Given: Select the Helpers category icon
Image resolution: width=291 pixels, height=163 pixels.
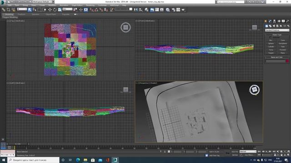Looking at the screenshot, I should [x=281, y=26].
